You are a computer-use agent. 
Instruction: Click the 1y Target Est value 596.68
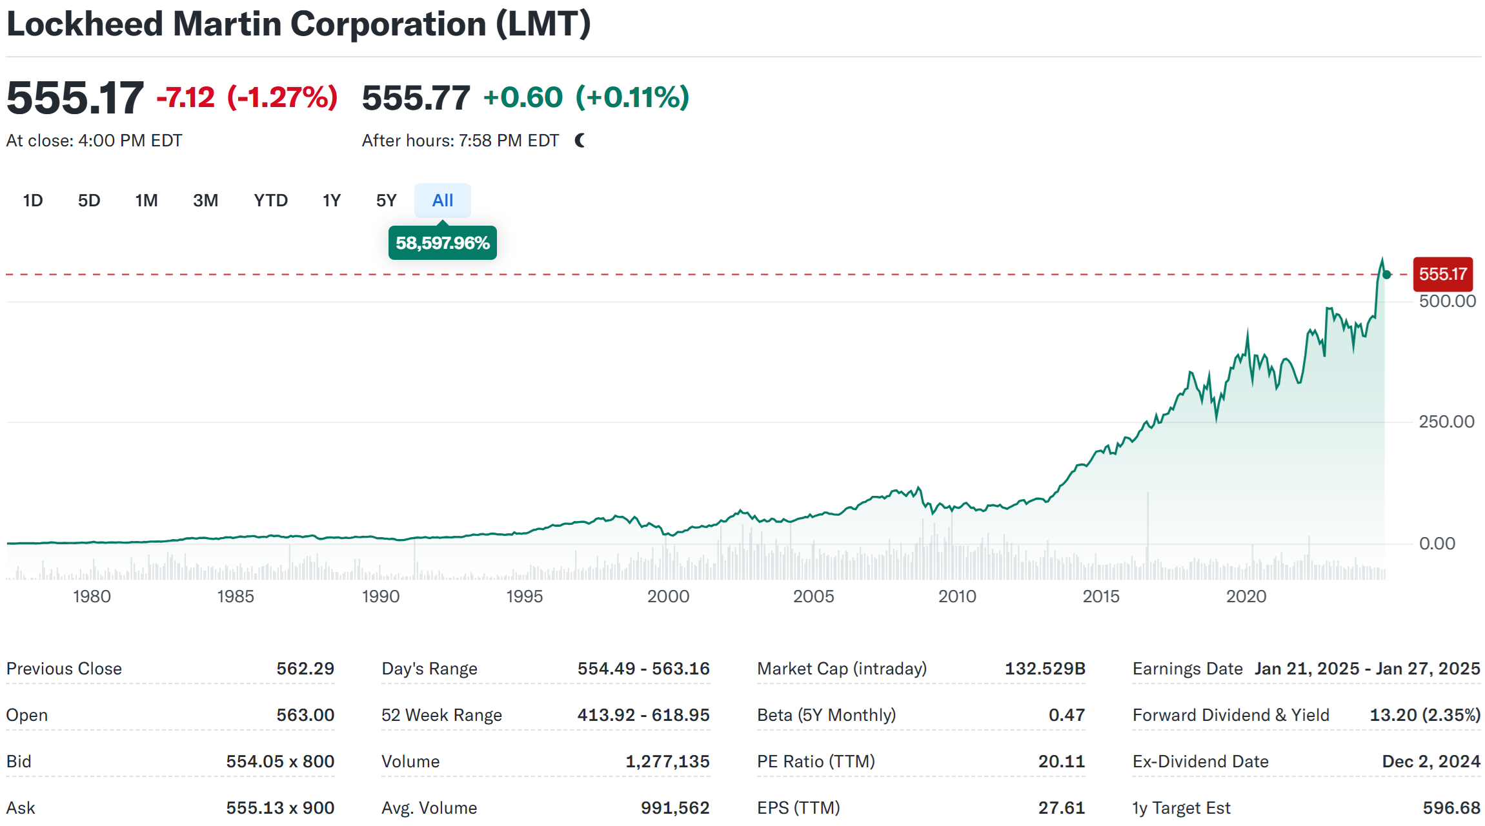[1451, 808]
